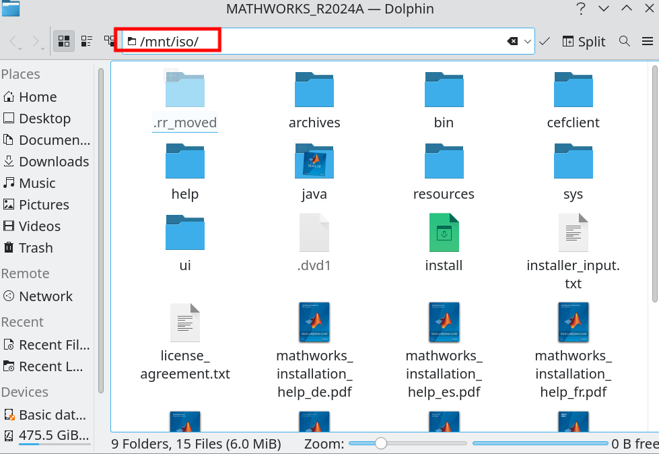Select the green install file icon
The width and height of the screenshot is (659, 454).
pos(444,232)
